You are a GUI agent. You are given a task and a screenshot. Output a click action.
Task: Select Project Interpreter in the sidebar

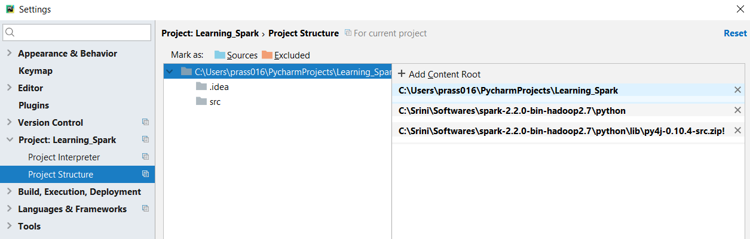pyautogui.click(x=64, y=157)
